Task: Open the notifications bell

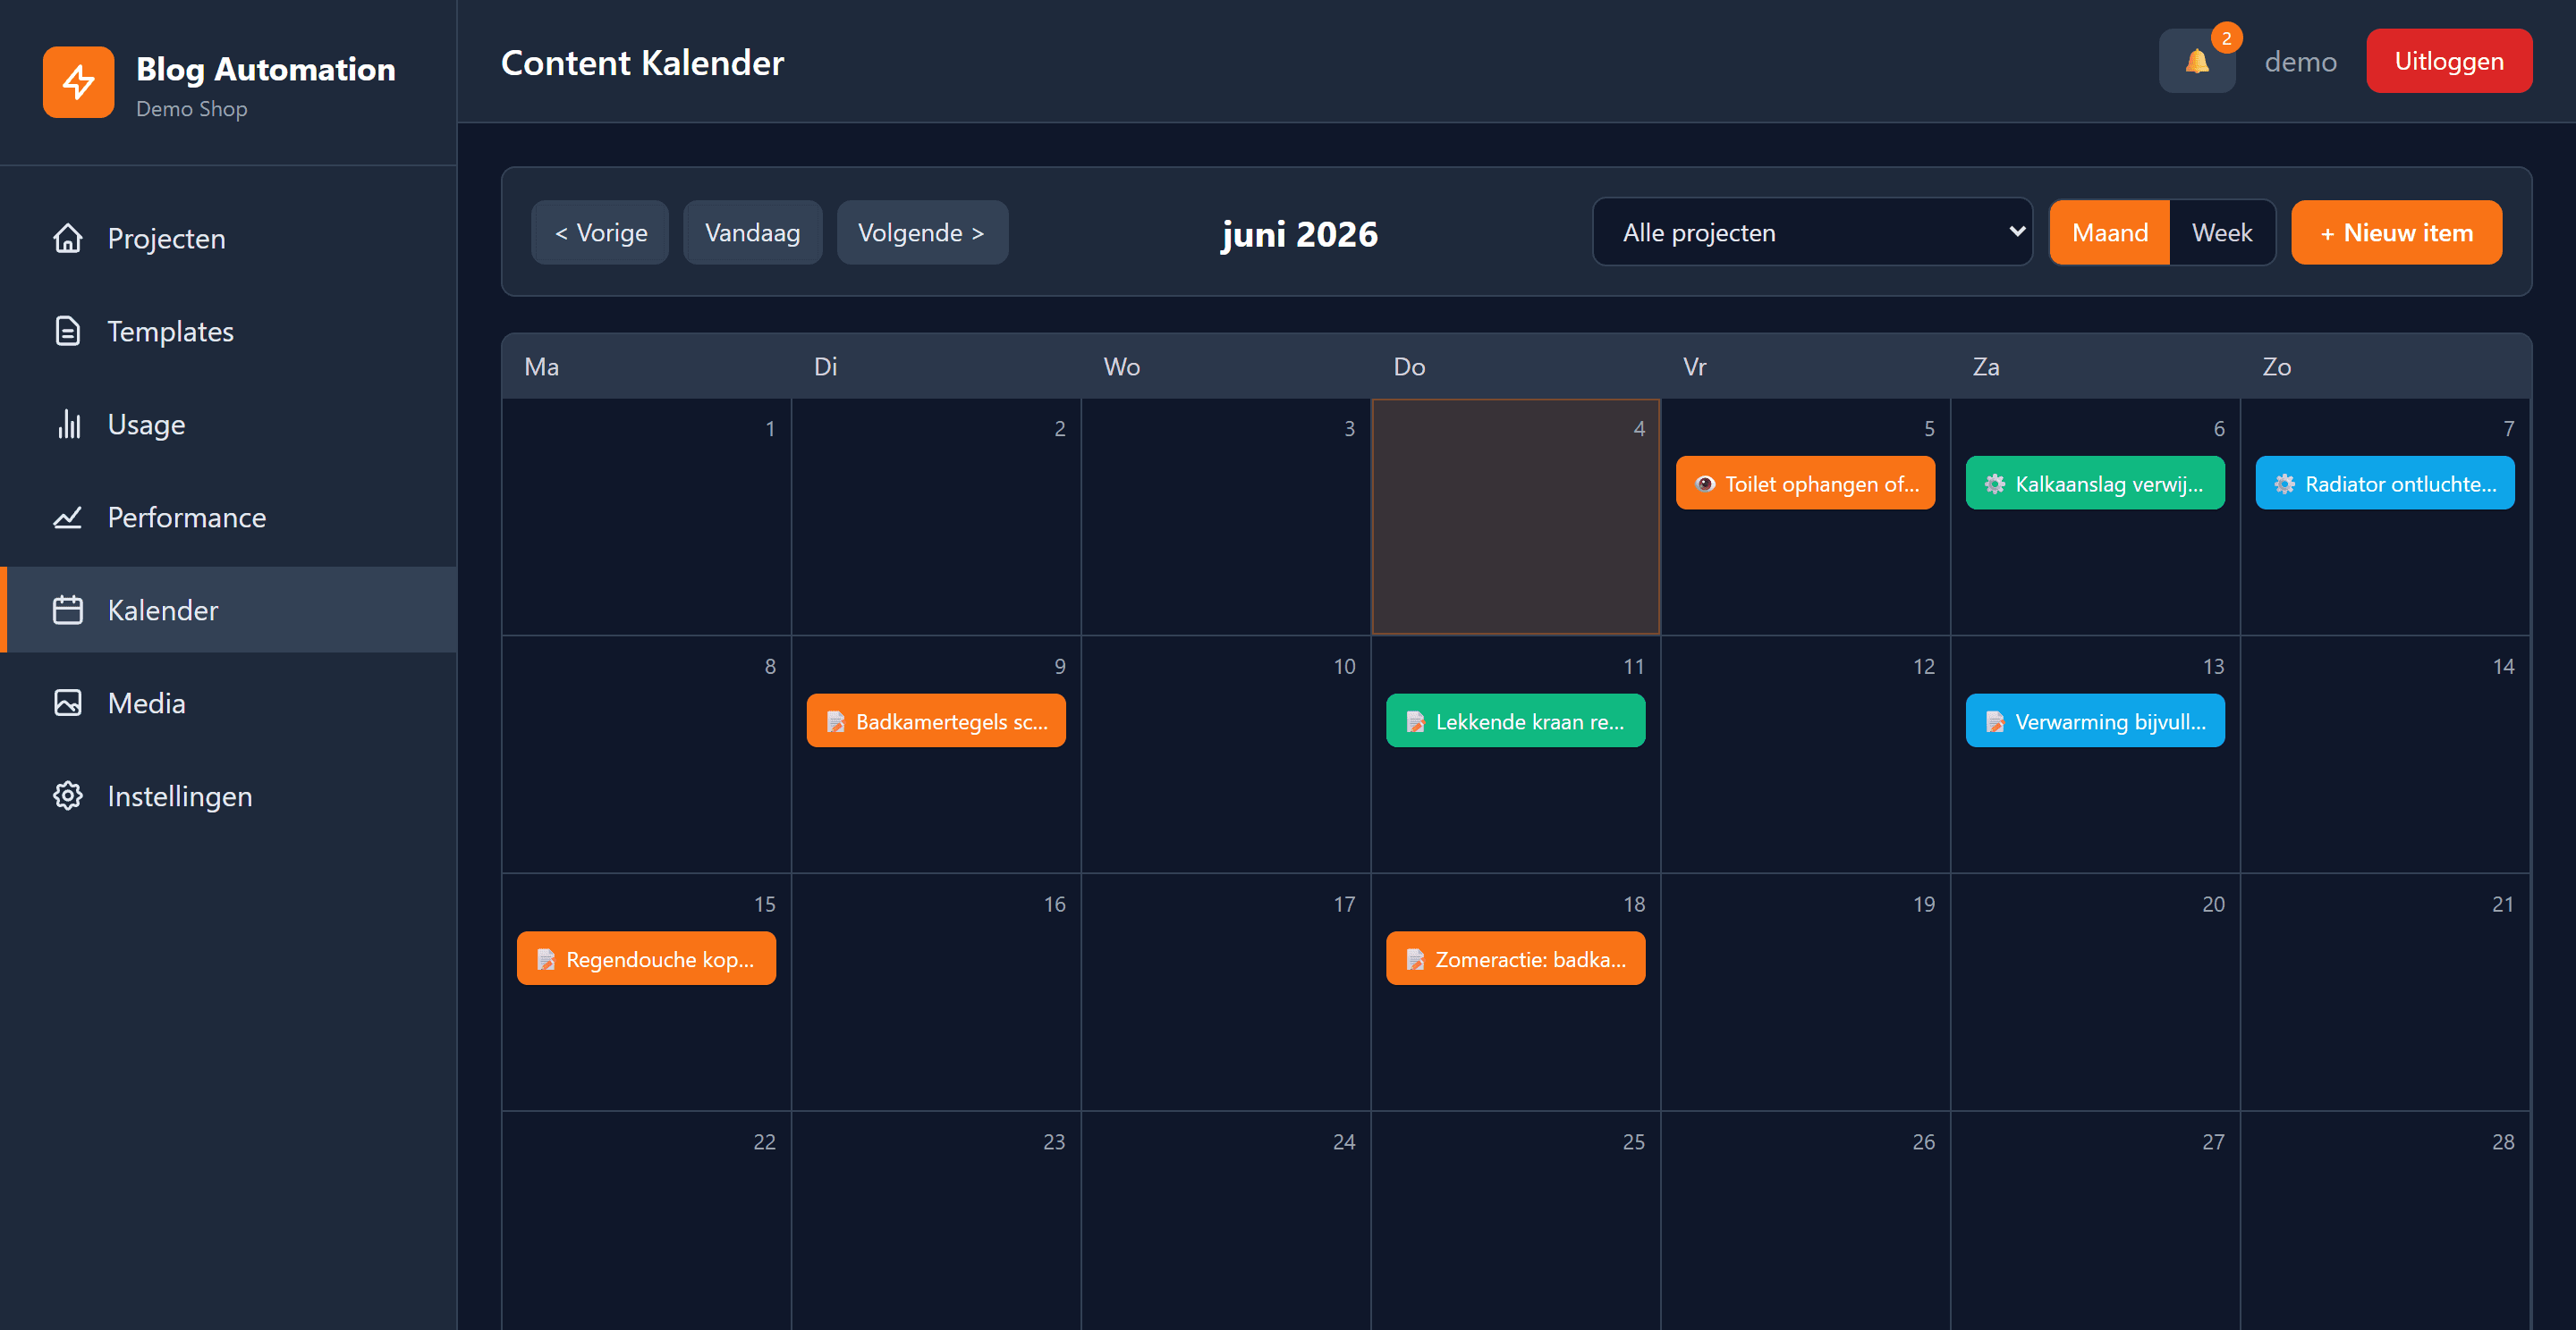Action: (x=2197, y=62)
